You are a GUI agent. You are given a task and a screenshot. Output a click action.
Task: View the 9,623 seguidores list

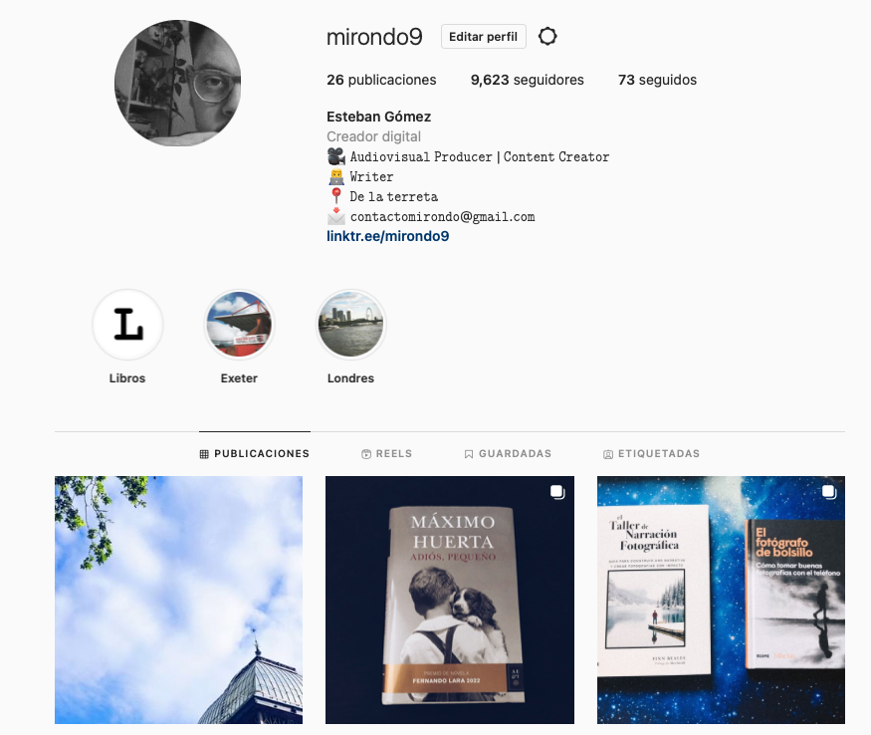(528, 80)
